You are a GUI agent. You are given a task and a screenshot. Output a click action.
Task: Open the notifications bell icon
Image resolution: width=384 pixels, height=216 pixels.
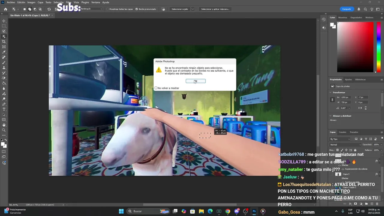coord(359,9)
